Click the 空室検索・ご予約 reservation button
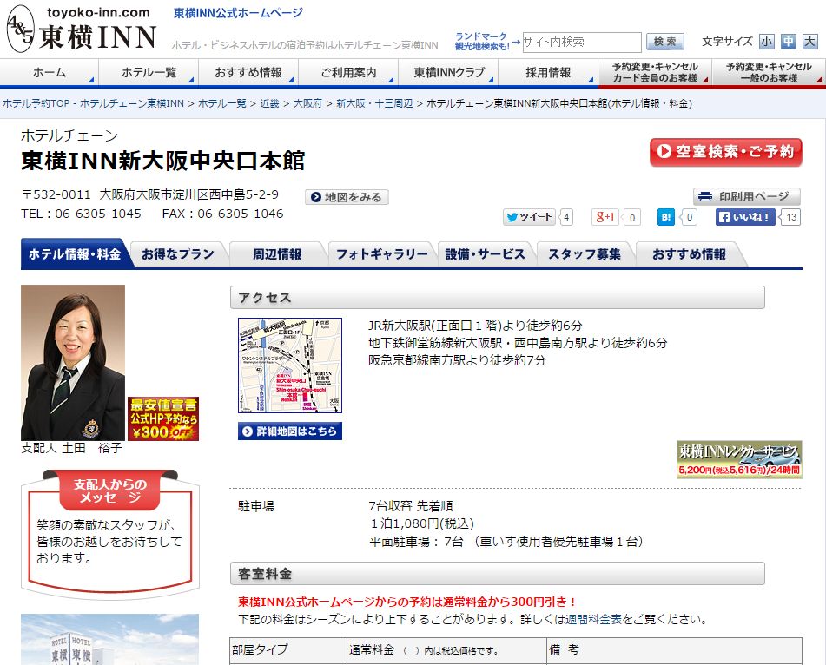This screenshot has width=826, height=665. pos(725,152)
